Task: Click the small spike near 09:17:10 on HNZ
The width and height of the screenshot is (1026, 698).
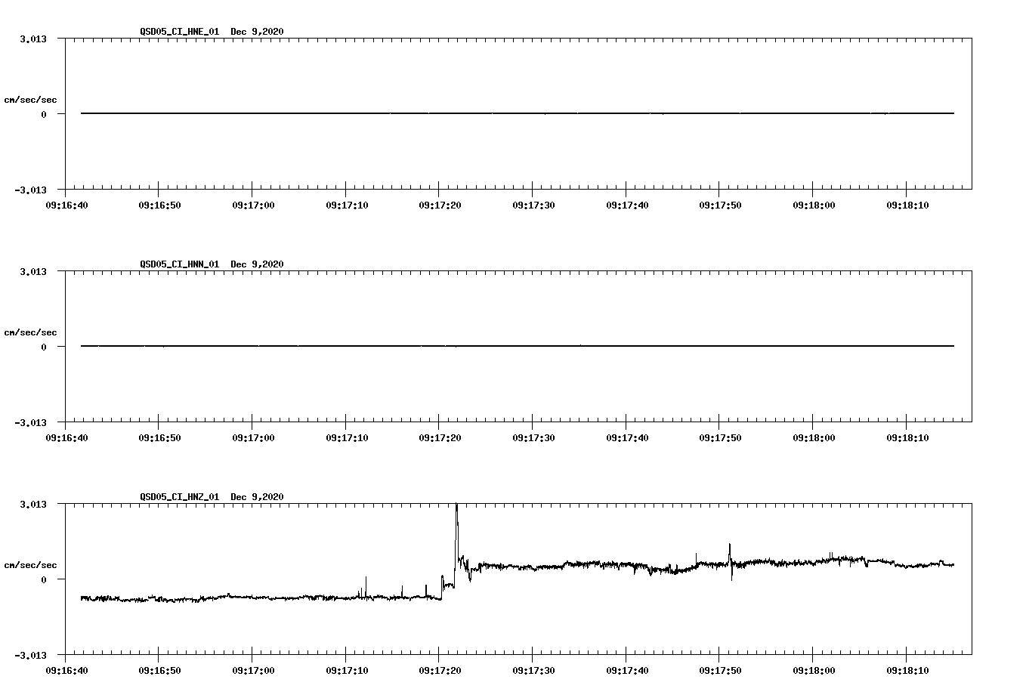Action: (365, 585)
